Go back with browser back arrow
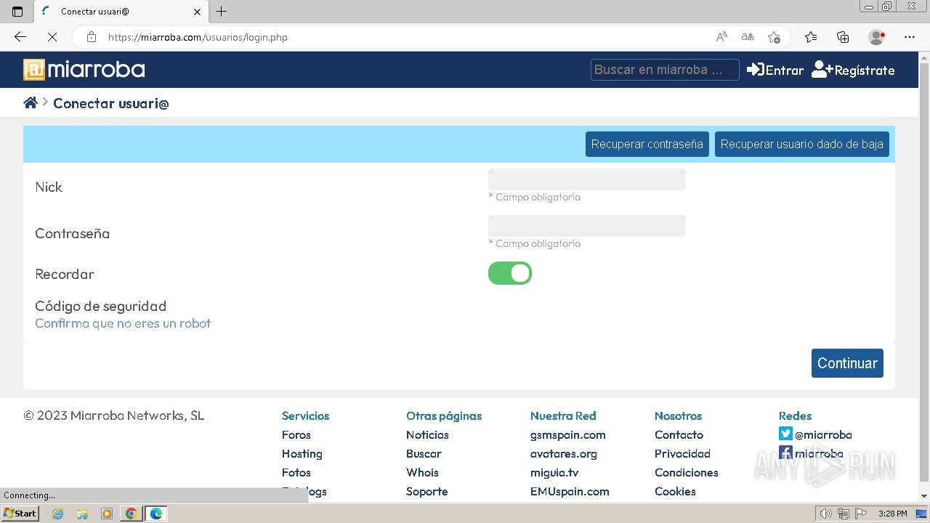Image resolution: width=930 pixels, height=523 pixels. pyautogui.click(x=20, y=37)
